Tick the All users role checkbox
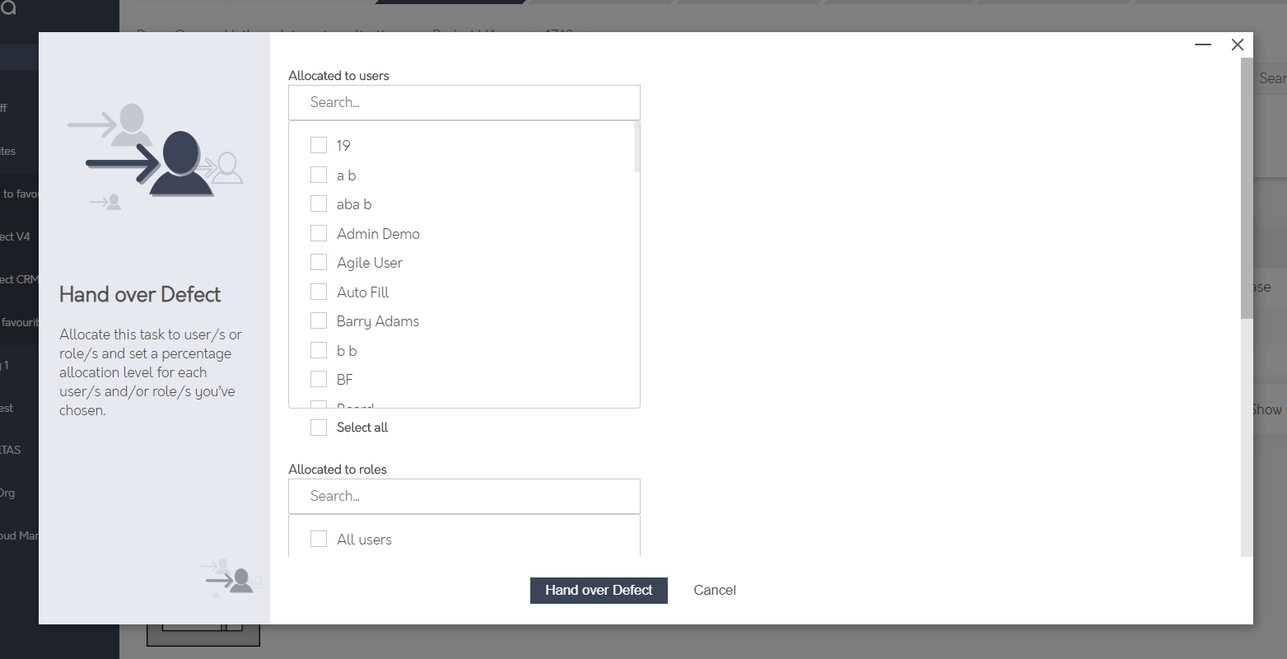 (319, 540)
